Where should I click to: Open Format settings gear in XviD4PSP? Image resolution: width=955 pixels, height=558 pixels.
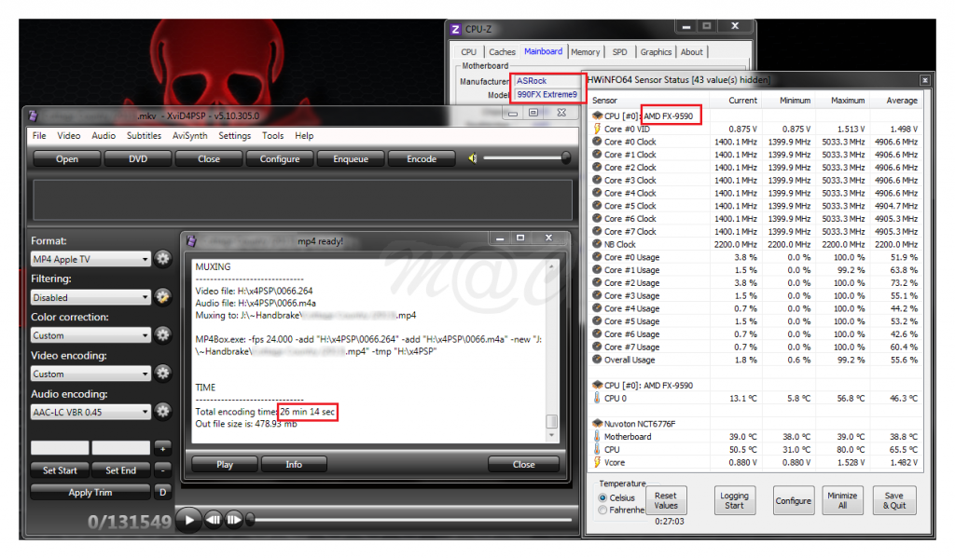click(162, 259)
